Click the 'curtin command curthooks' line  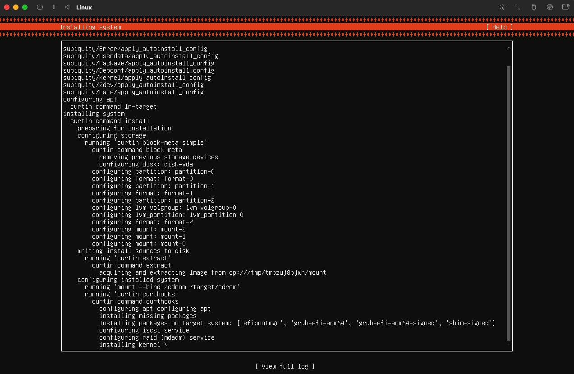point(135,301)
